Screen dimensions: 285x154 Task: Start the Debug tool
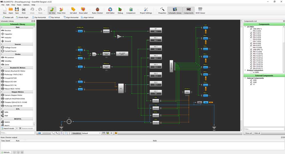[120, 11]
